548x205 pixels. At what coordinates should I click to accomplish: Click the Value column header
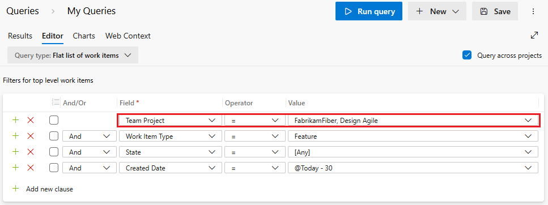click(x=296, y=103)
